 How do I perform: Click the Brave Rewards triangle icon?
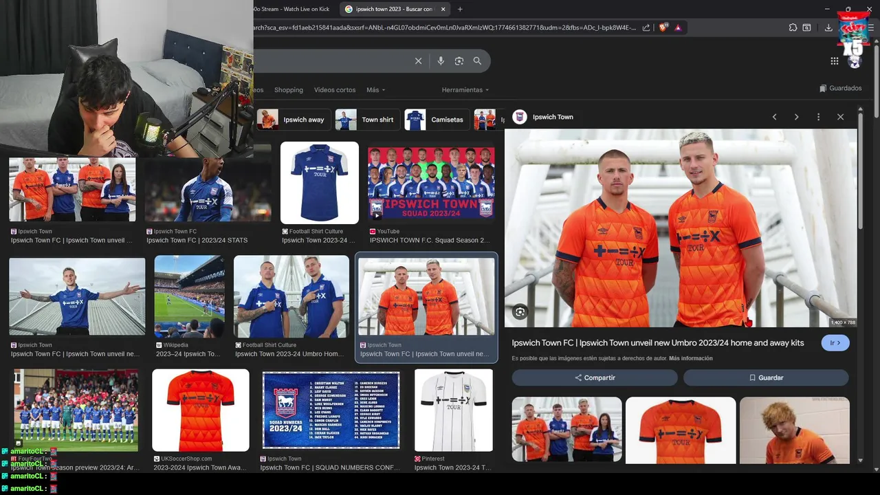click(678, 27)
